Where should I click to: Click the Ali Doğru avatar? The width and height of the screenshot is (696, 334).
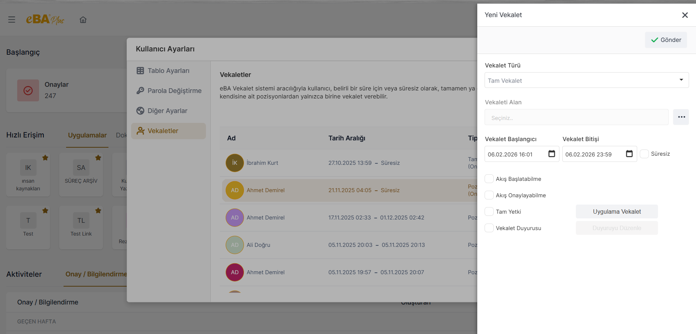click(235, 245)
